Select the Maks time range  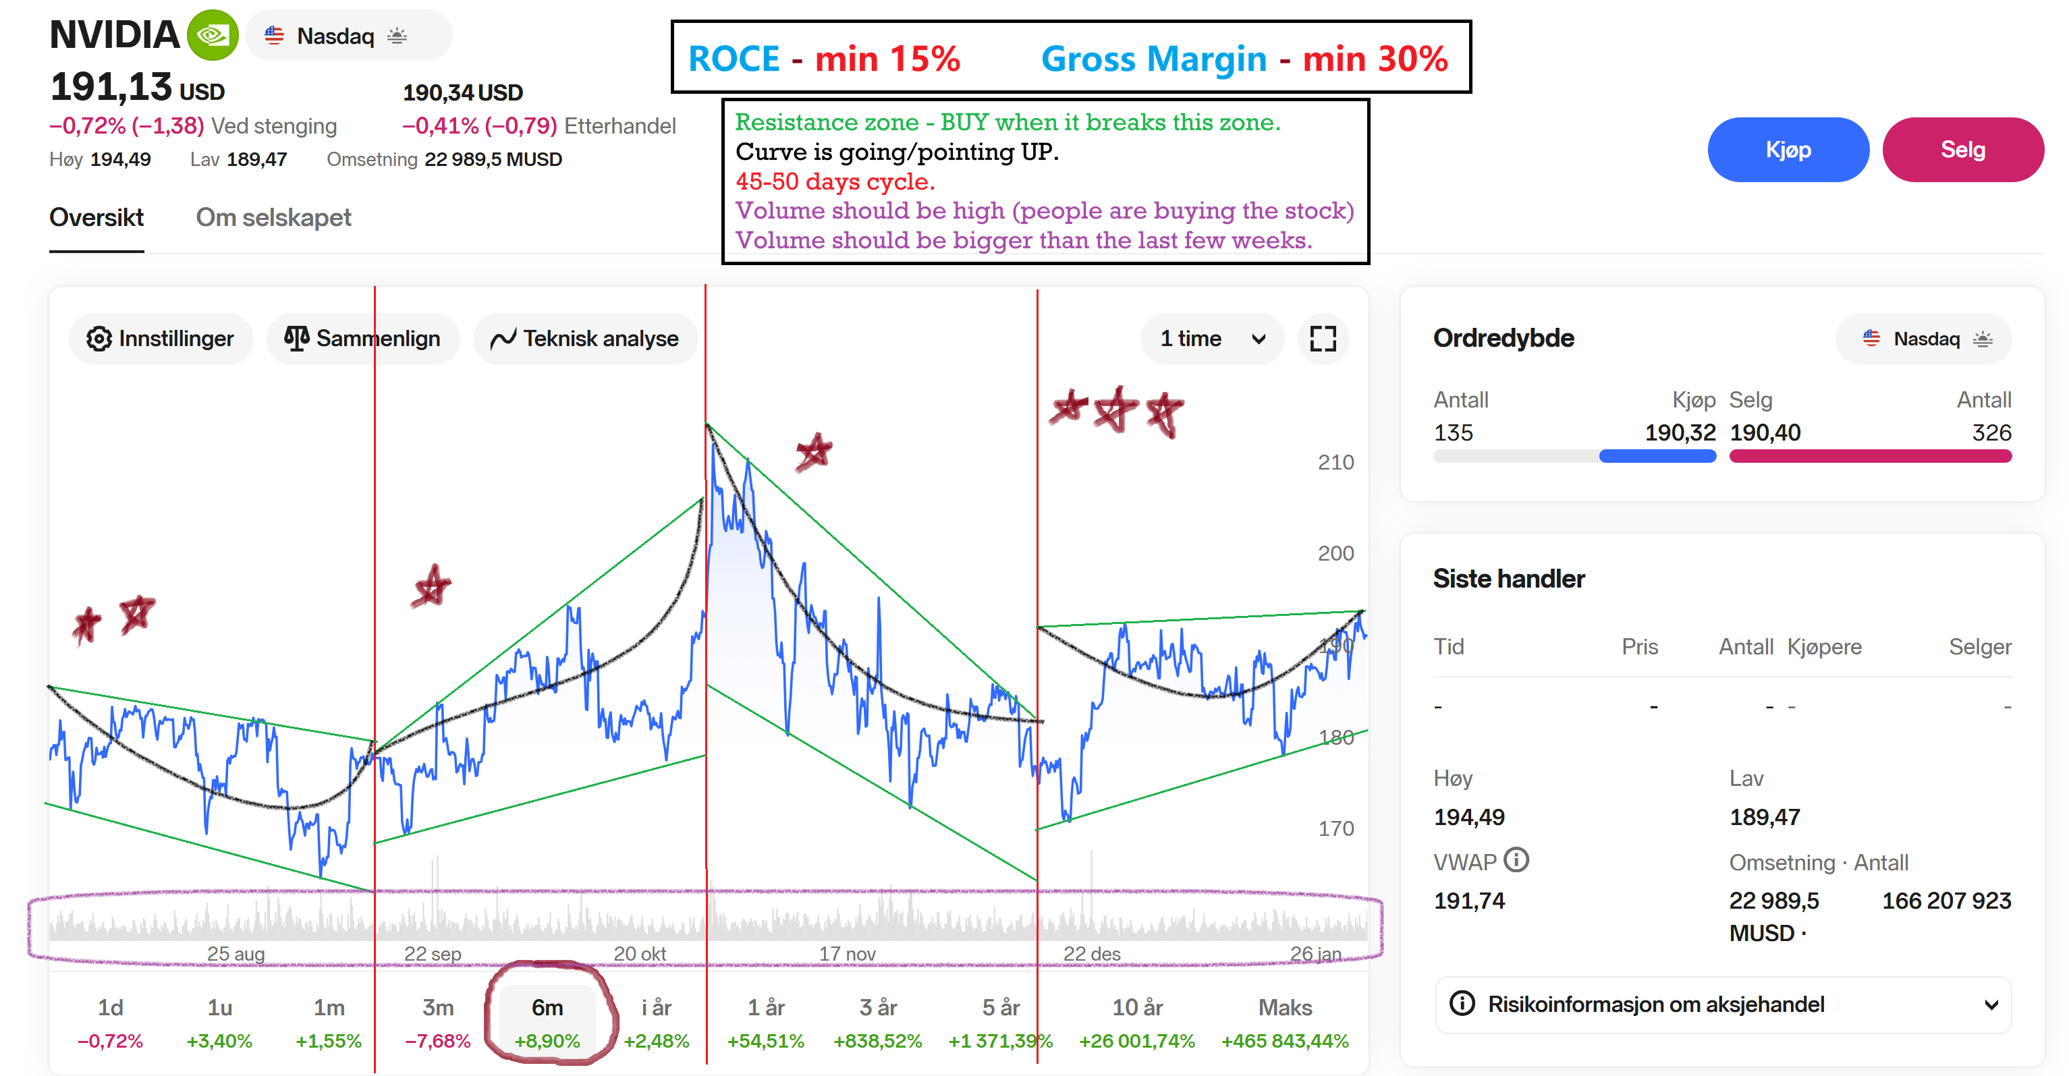[1284, 1021]
